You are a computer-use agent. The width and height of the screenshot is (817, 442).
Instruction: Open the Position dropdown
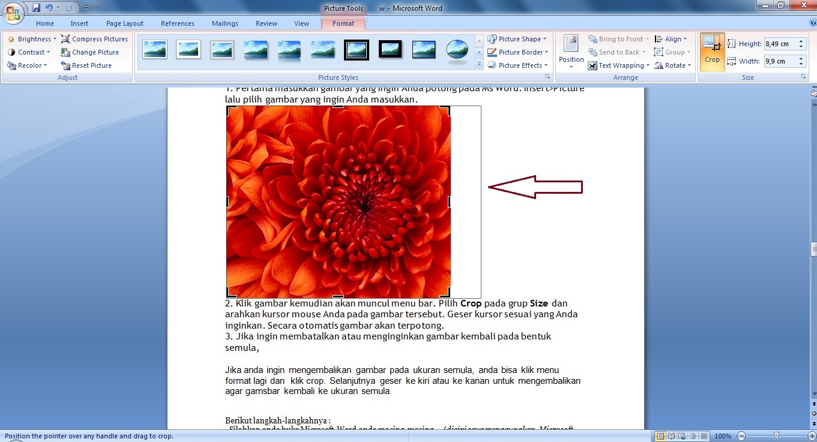click(x=571, y=52)
